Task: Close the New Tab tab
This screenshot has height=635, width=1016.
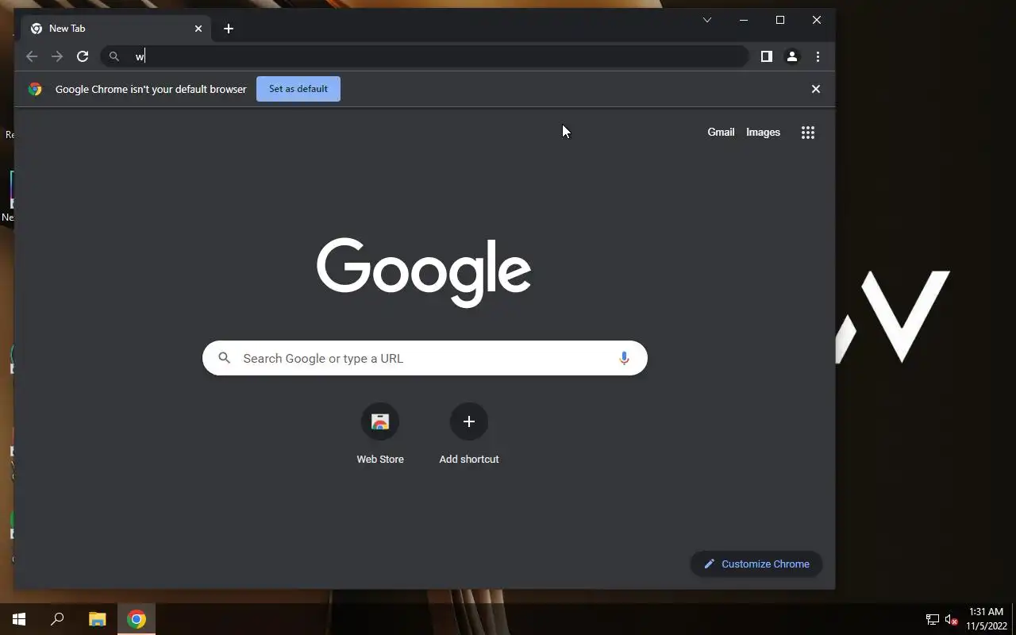Action: [198, 29]
